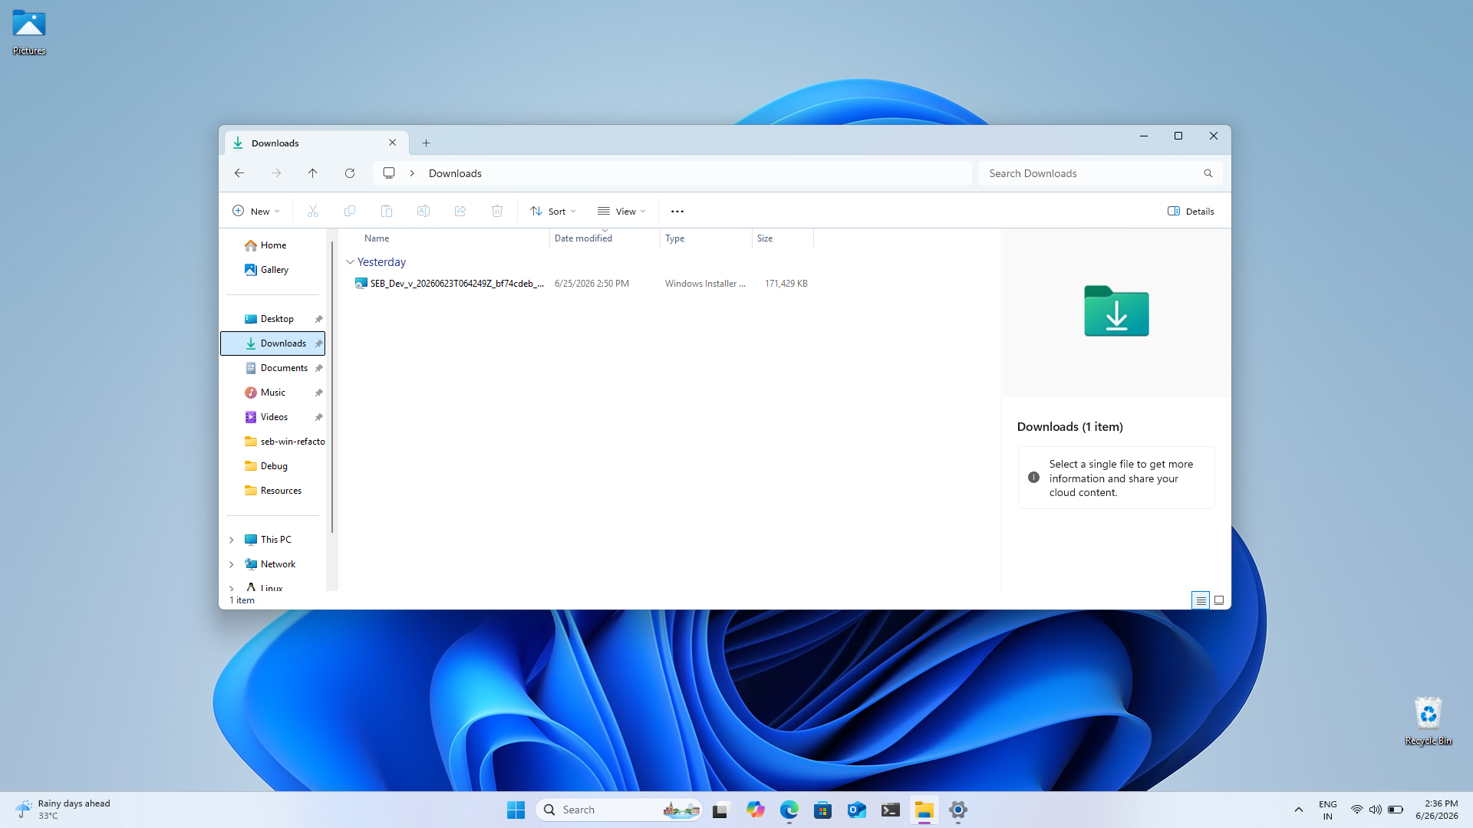Image resolution: width=1473 pixels, height=828 pixels.
Task: Unpin Videos using its pin icon
Action: pos(319,417)
